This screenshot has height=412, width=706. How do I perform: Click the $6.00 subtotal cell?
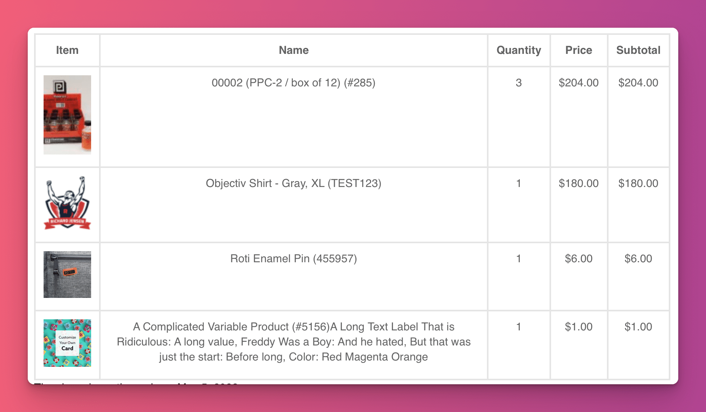point(638,259)
